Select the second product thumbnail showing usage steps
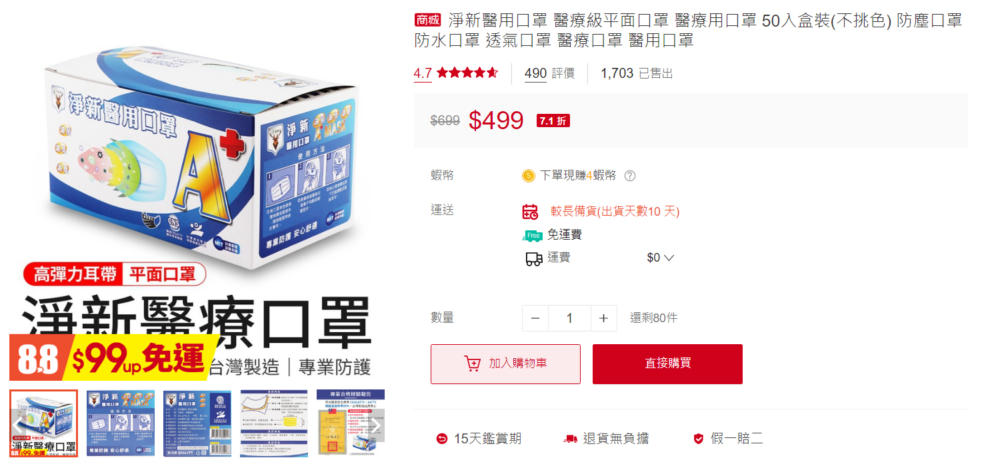Screen dimensions: 988x468 [121, 423]
